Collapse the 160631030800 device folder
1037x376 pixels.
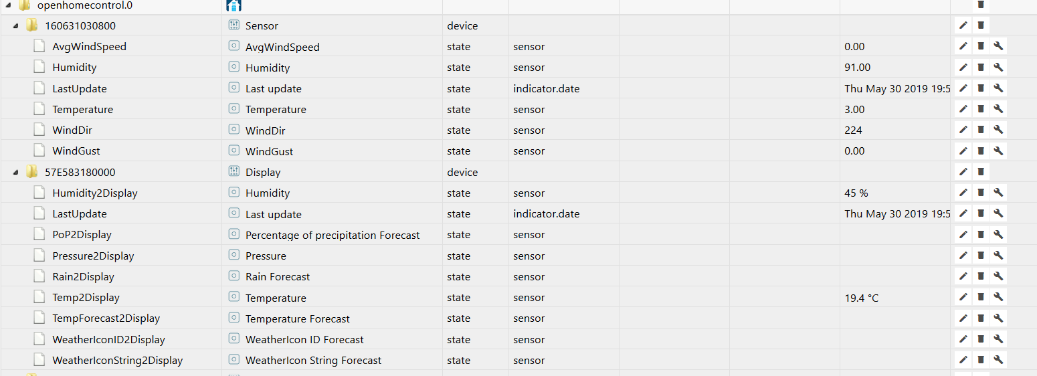[16, 26]
